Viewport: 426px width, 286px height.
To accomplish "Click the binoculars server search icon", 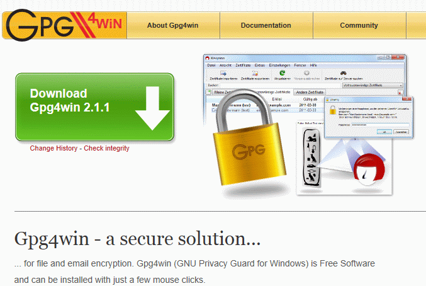I will click(344, 73).
